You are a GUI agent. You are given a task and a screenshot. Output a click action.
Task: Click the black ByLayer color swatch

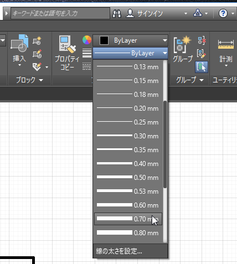tap(104, 40)
